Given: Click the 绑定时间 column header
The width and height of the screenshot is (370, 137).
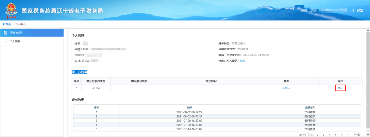Looking at the screenshot, I should (211, 81).
